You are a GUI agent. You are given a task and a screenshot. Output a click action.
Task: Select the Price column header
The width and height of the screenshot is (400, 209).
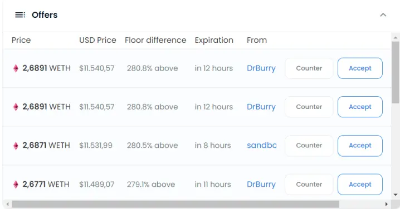click(21, 40)
